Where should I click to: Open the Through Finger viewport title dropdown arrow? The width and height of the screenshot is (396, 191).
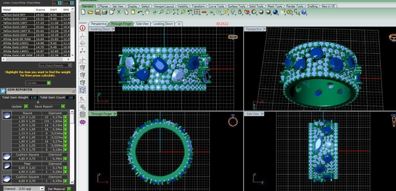(115, 114)
